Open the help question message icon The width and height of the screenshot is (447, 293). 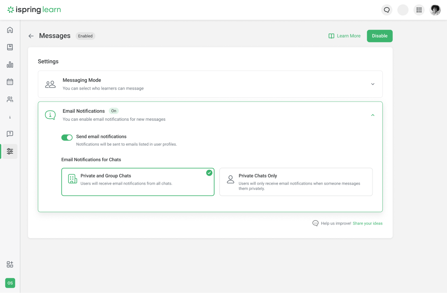(10, 134)
